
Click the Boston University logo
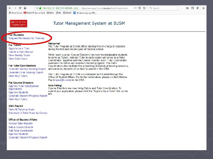tap(18, 23)
